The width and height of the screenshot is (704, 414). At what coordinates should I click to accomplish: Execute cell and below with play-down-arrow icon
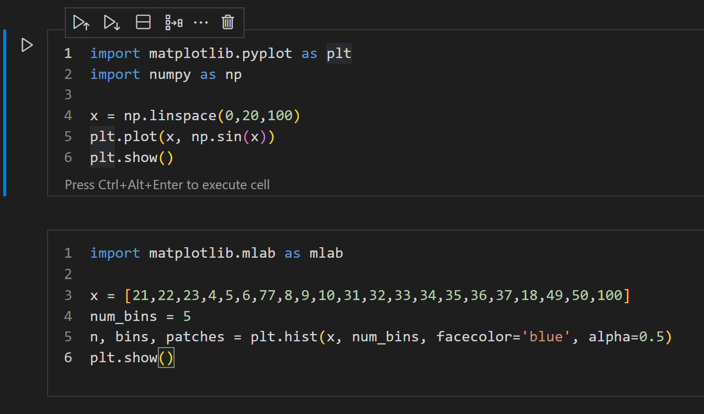[112, 22]
